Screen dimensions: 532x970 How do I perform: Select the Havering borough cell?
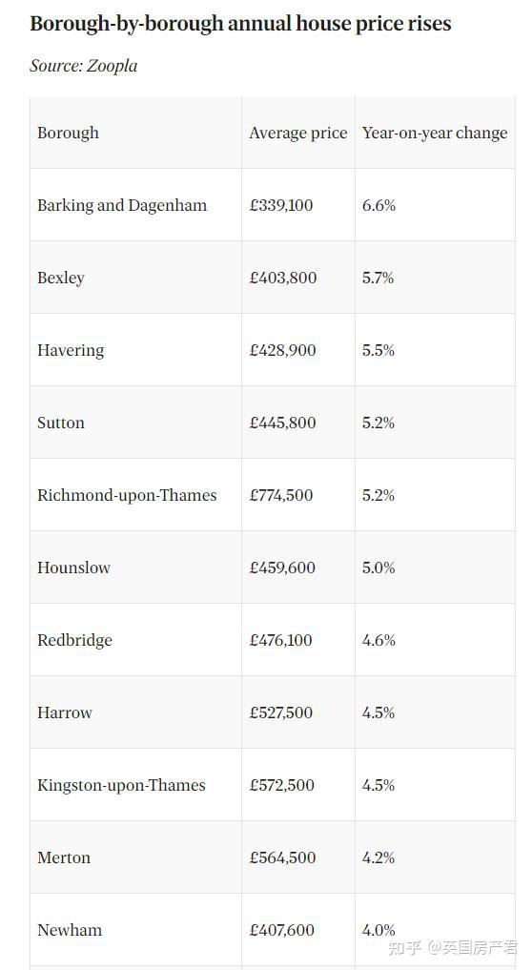tap(71, 350)
